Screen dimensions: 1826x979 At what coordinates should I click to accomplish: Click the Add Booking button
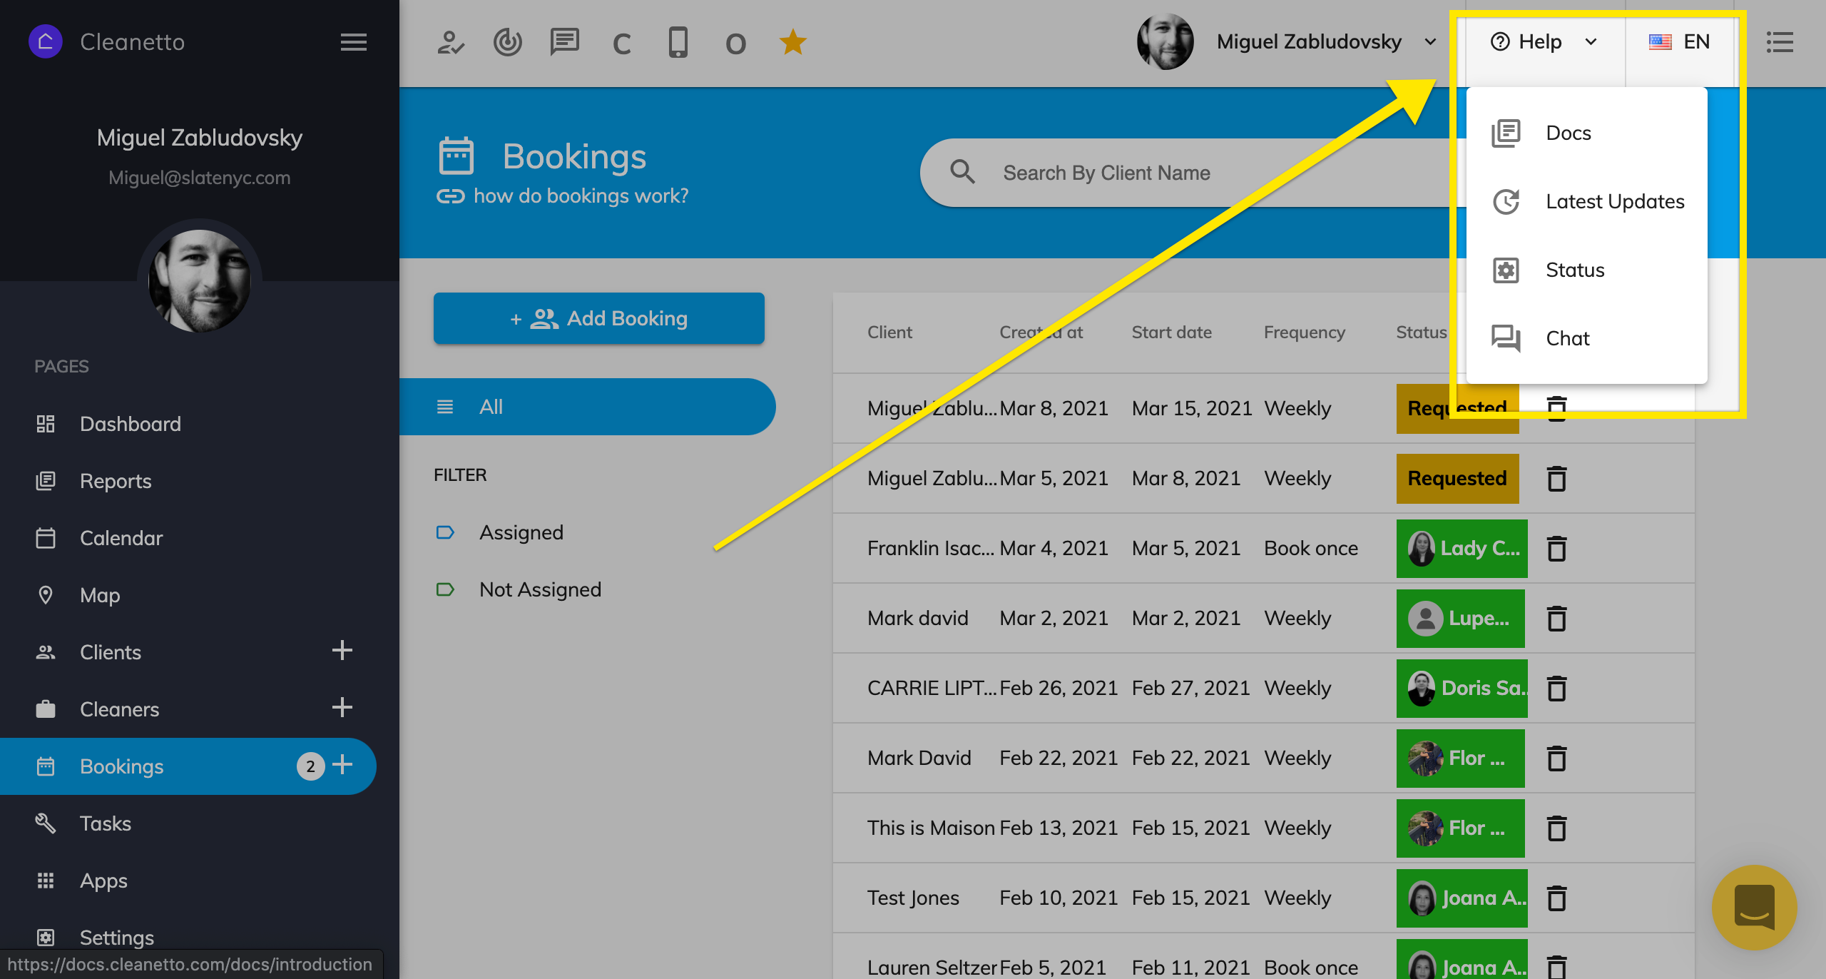[x=598, y=318]
